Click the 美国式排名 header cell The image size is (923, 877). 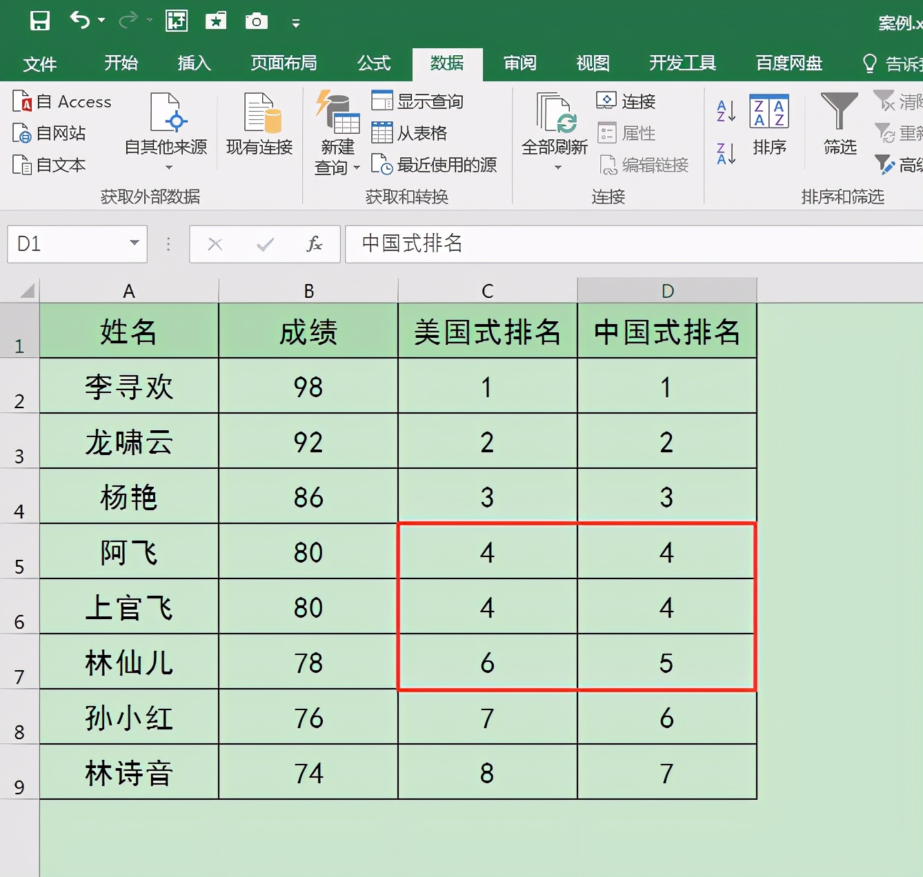tap(488, 331)
